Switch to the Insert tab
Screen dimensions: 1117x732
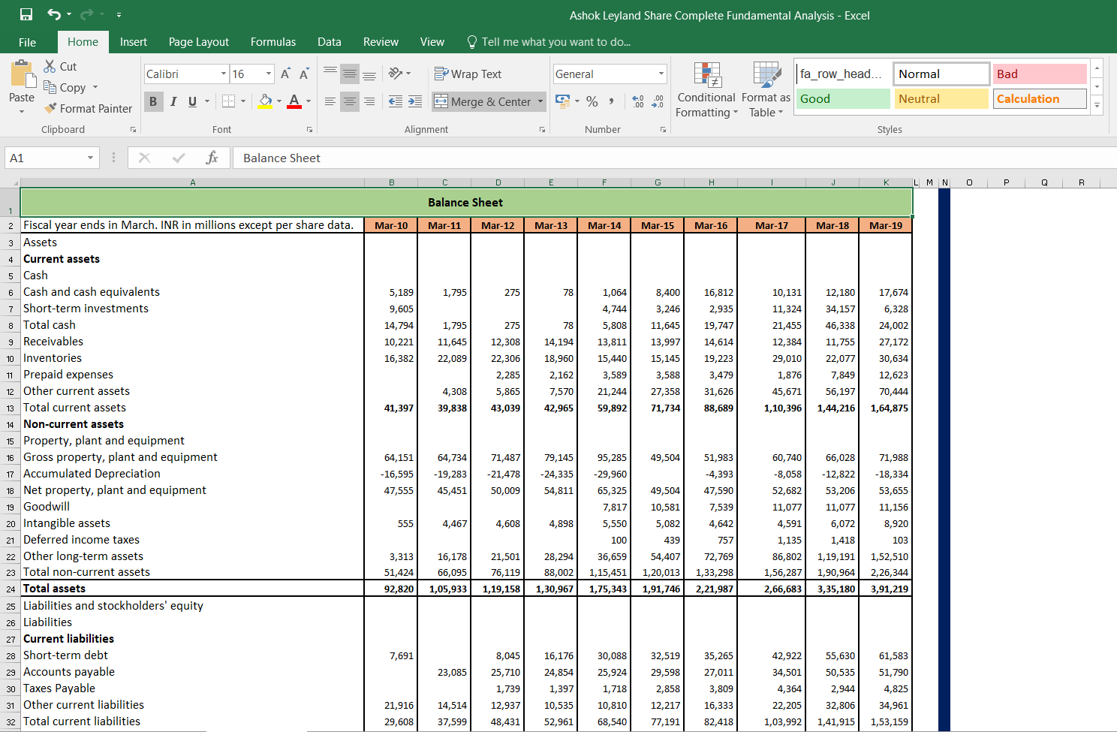coord(134,42)
